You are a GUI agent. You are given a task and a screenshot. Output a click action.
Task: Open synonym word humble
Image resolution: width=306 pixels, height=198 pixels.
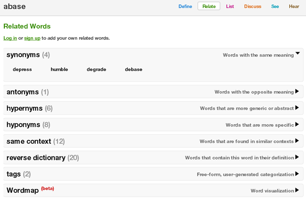59,69
